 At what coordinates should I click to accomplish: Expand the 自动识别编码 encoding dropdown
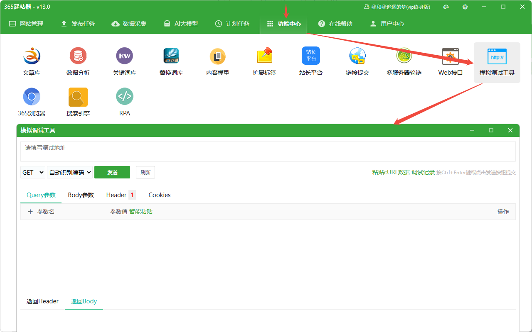(70, 172)
